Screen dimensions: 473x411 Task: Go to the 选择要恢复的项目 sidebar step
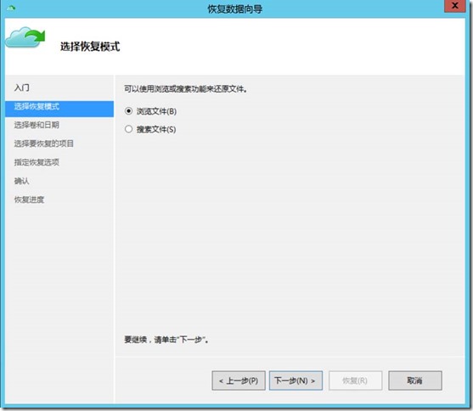point(44,144)
